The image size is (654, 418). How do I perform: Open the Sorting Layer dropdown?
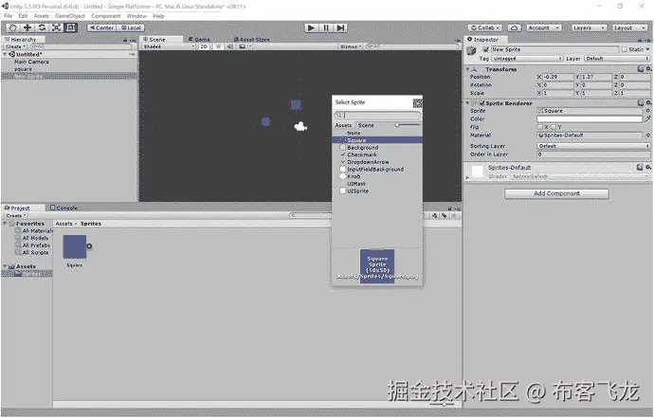(x=593, y=146)
